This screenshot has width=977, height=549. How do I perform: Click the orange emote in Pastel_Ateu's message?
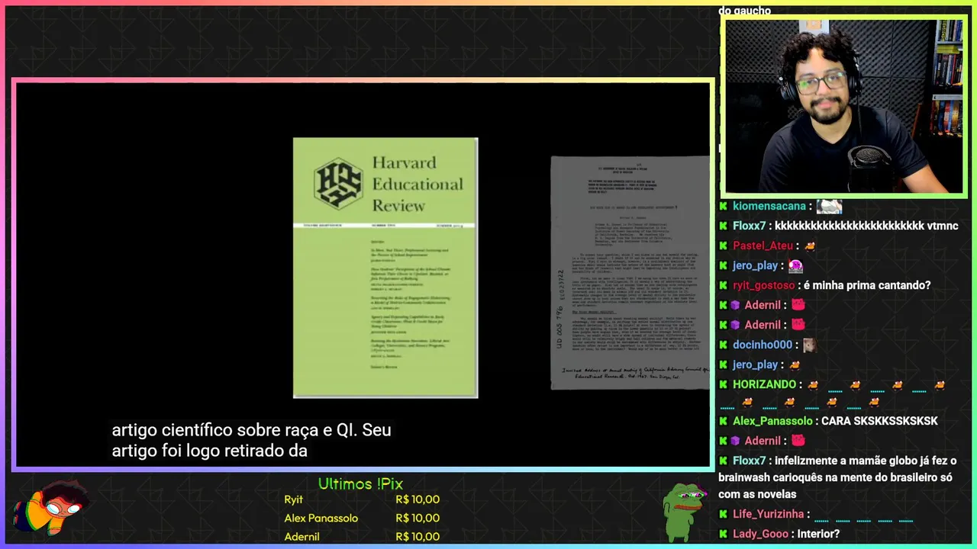point(810,246)
